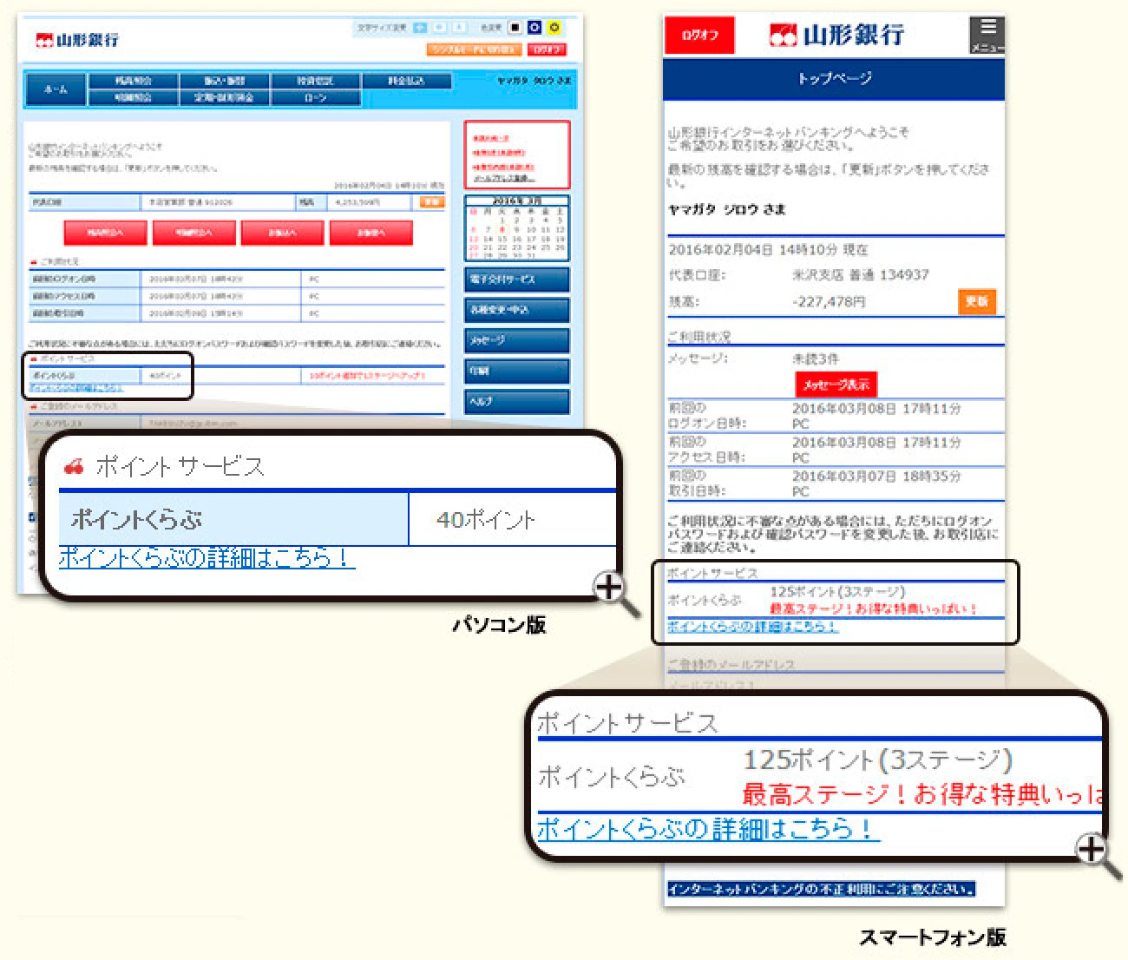
Task: Click the -227,478円 balance value in smartphone version
Action: coord(829,302)
